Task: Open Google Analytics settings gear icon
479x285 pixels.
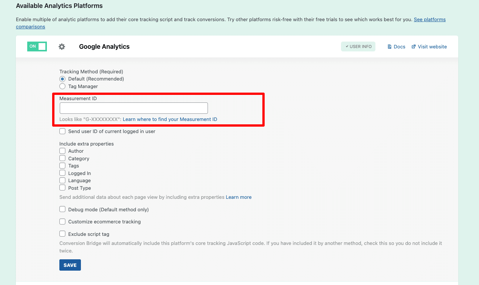Action: click(62, 46)
